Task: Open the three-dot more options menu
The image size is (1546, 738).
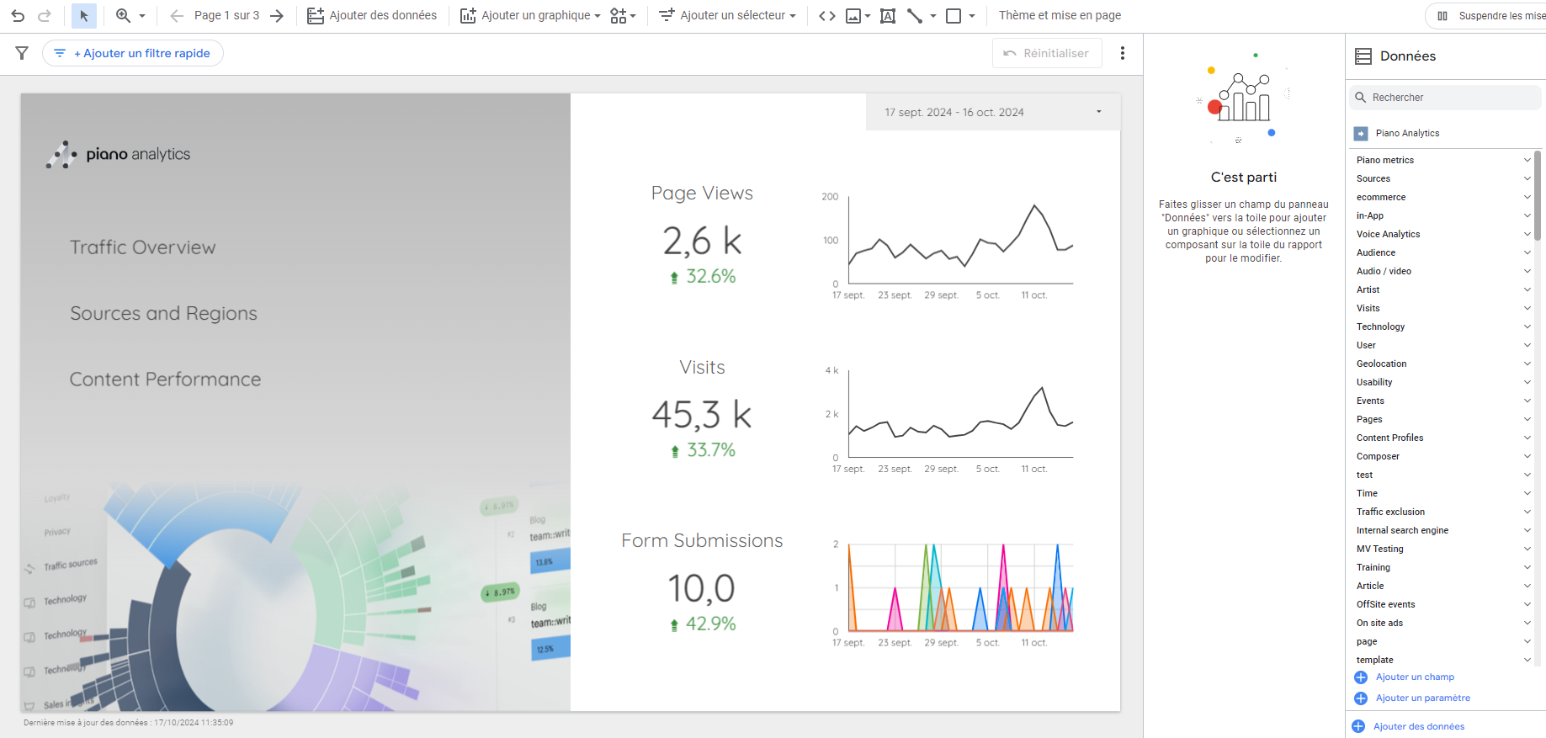Action: point(1122,53)
